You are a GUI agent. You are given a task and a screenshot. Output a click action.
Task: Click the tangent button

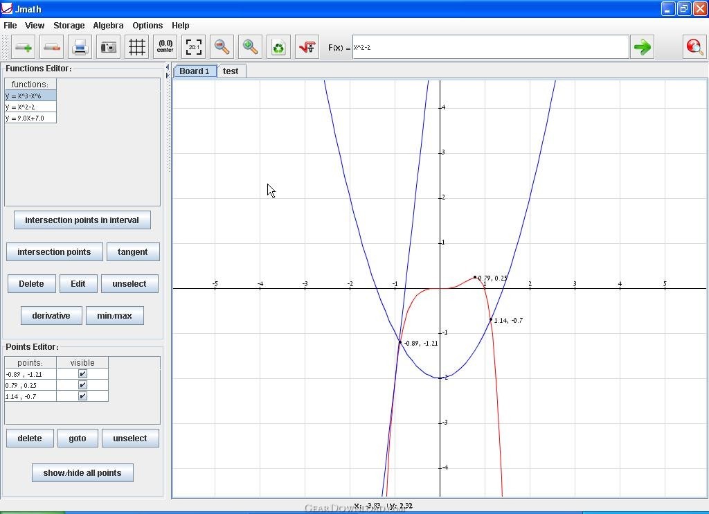point(133,252)
